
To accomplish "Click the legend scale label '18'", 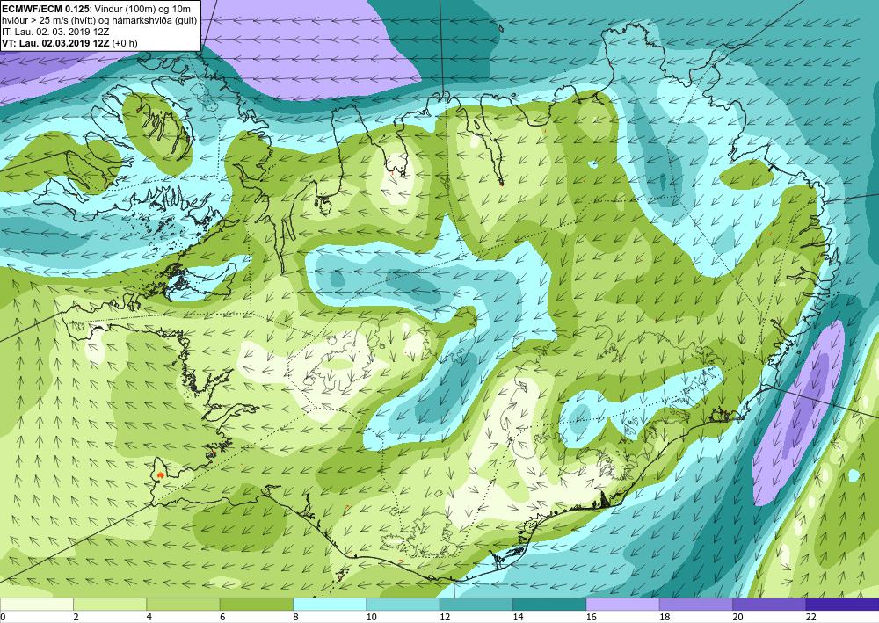I will pyautogui.click(x=665, y=617).
